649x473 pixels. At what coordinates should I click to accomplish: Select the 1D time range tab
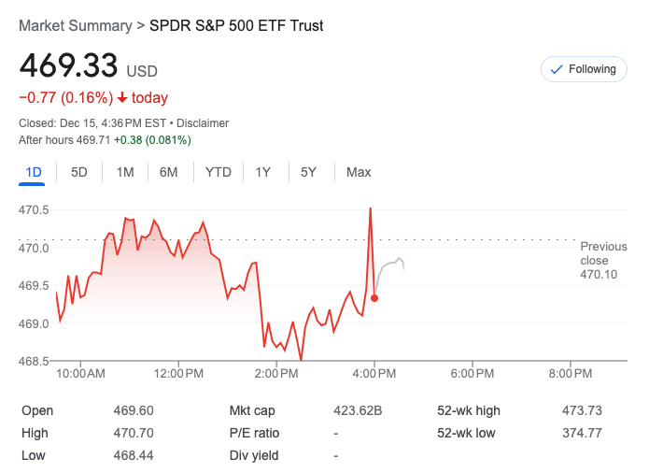click(34, 172)
